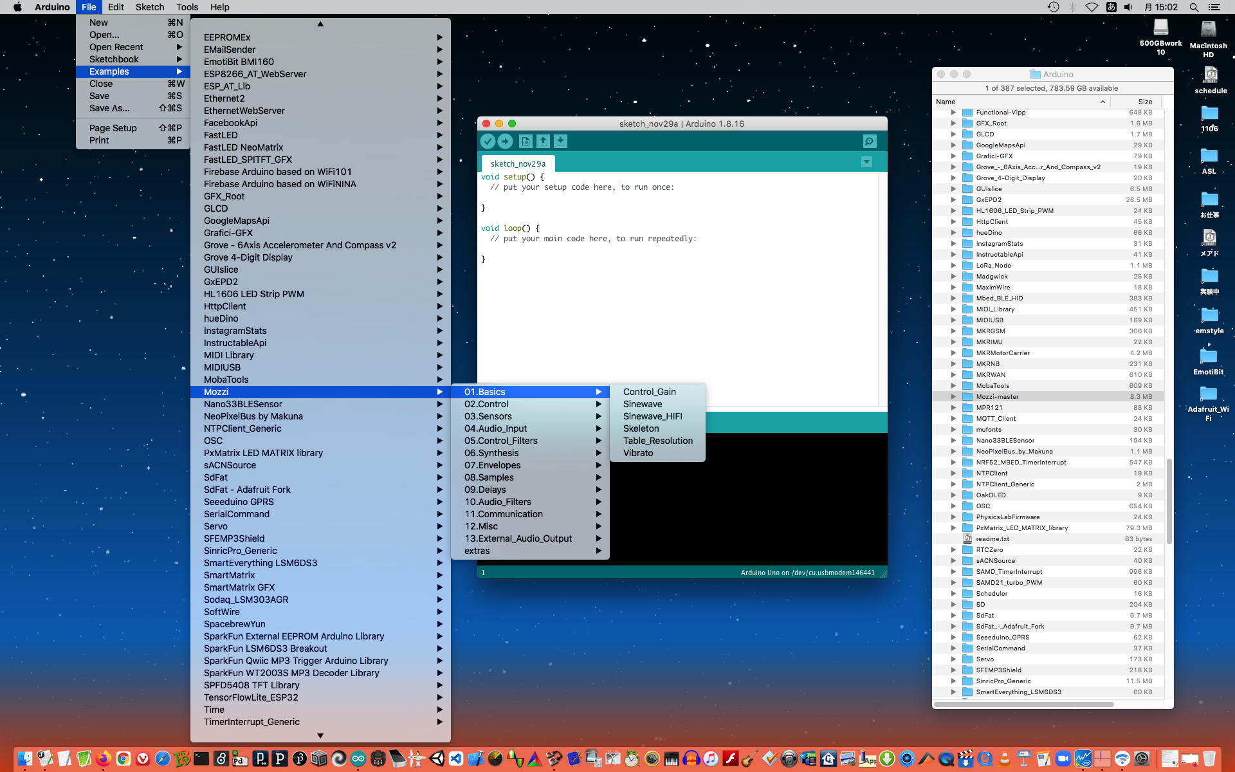Click the Open sketch up-arrow icon
The height and width of the screenshot is (772, 1235).
pos(543,142)
